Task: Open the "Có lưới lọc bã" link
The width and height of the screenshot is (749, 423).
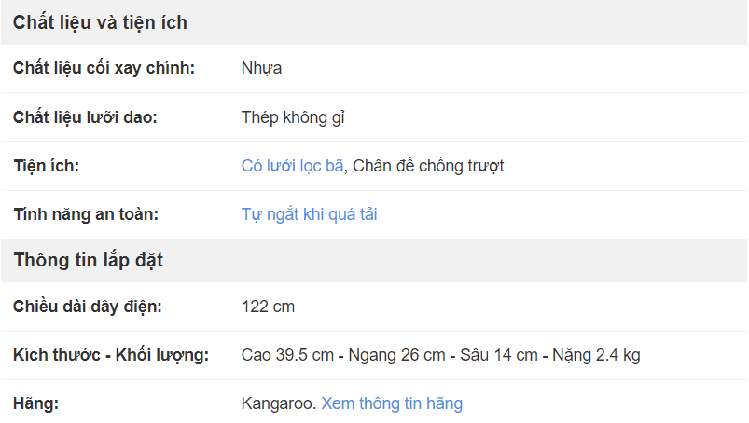Action: tap(293, 166)
